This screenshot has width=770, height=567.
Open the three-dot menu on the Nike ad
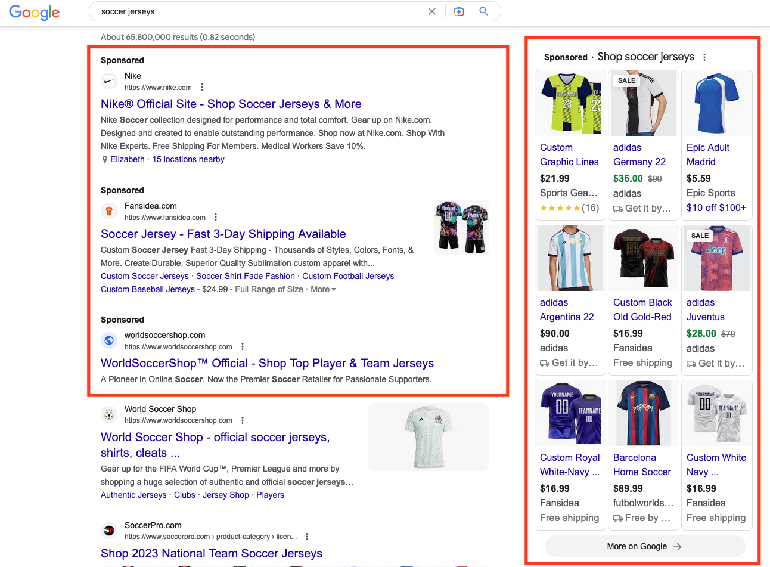(x=202, y=86)
